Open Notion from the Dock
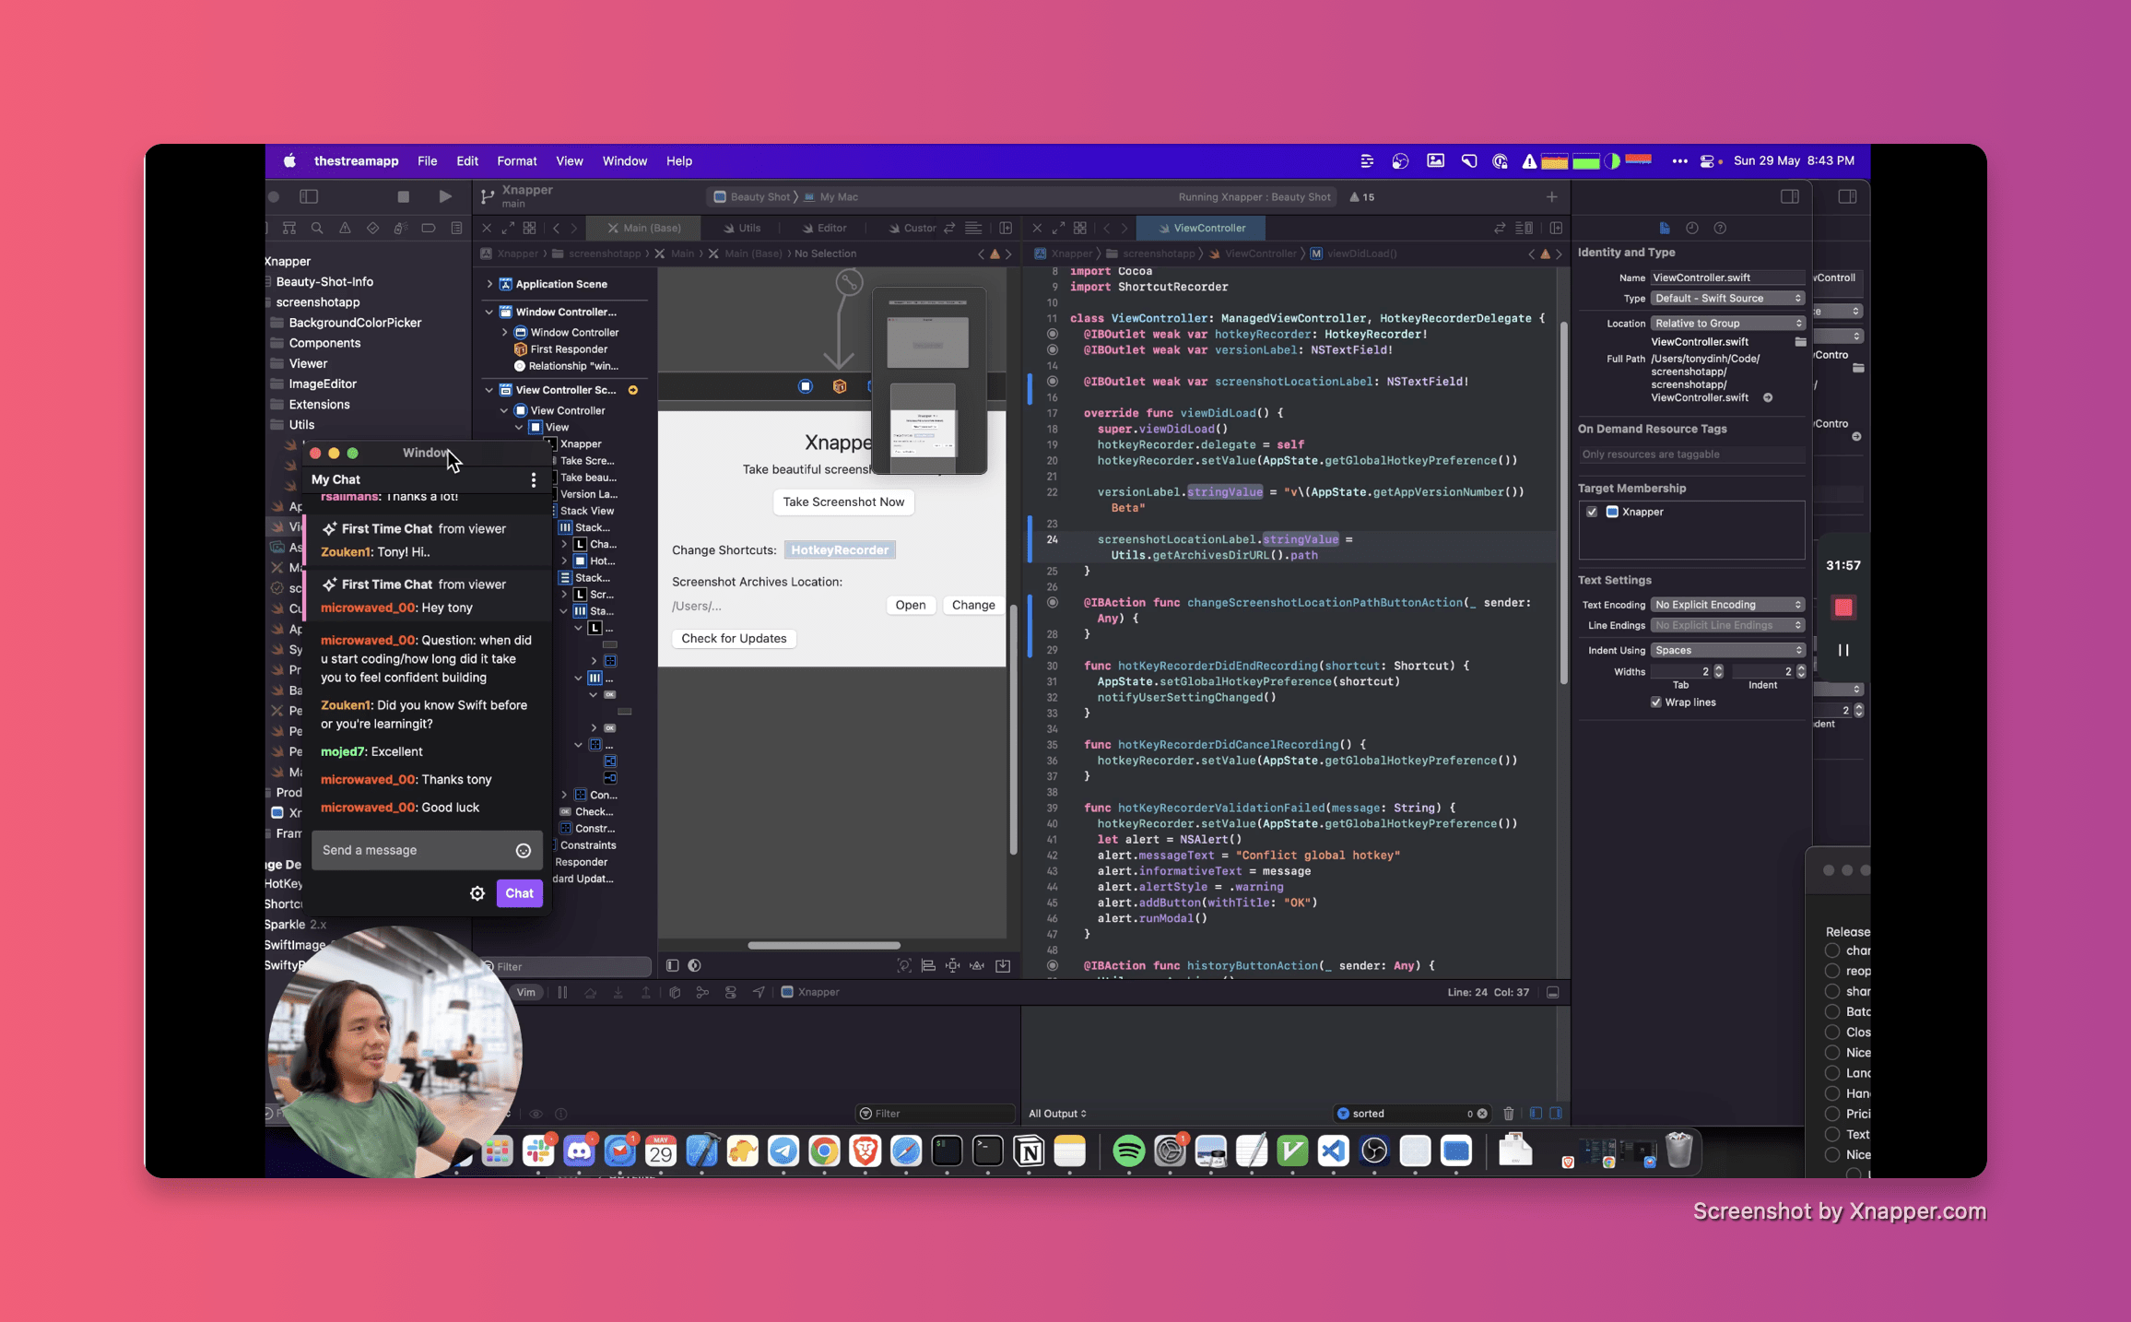2131x1322 pixels. (x=1029, y=1151)
